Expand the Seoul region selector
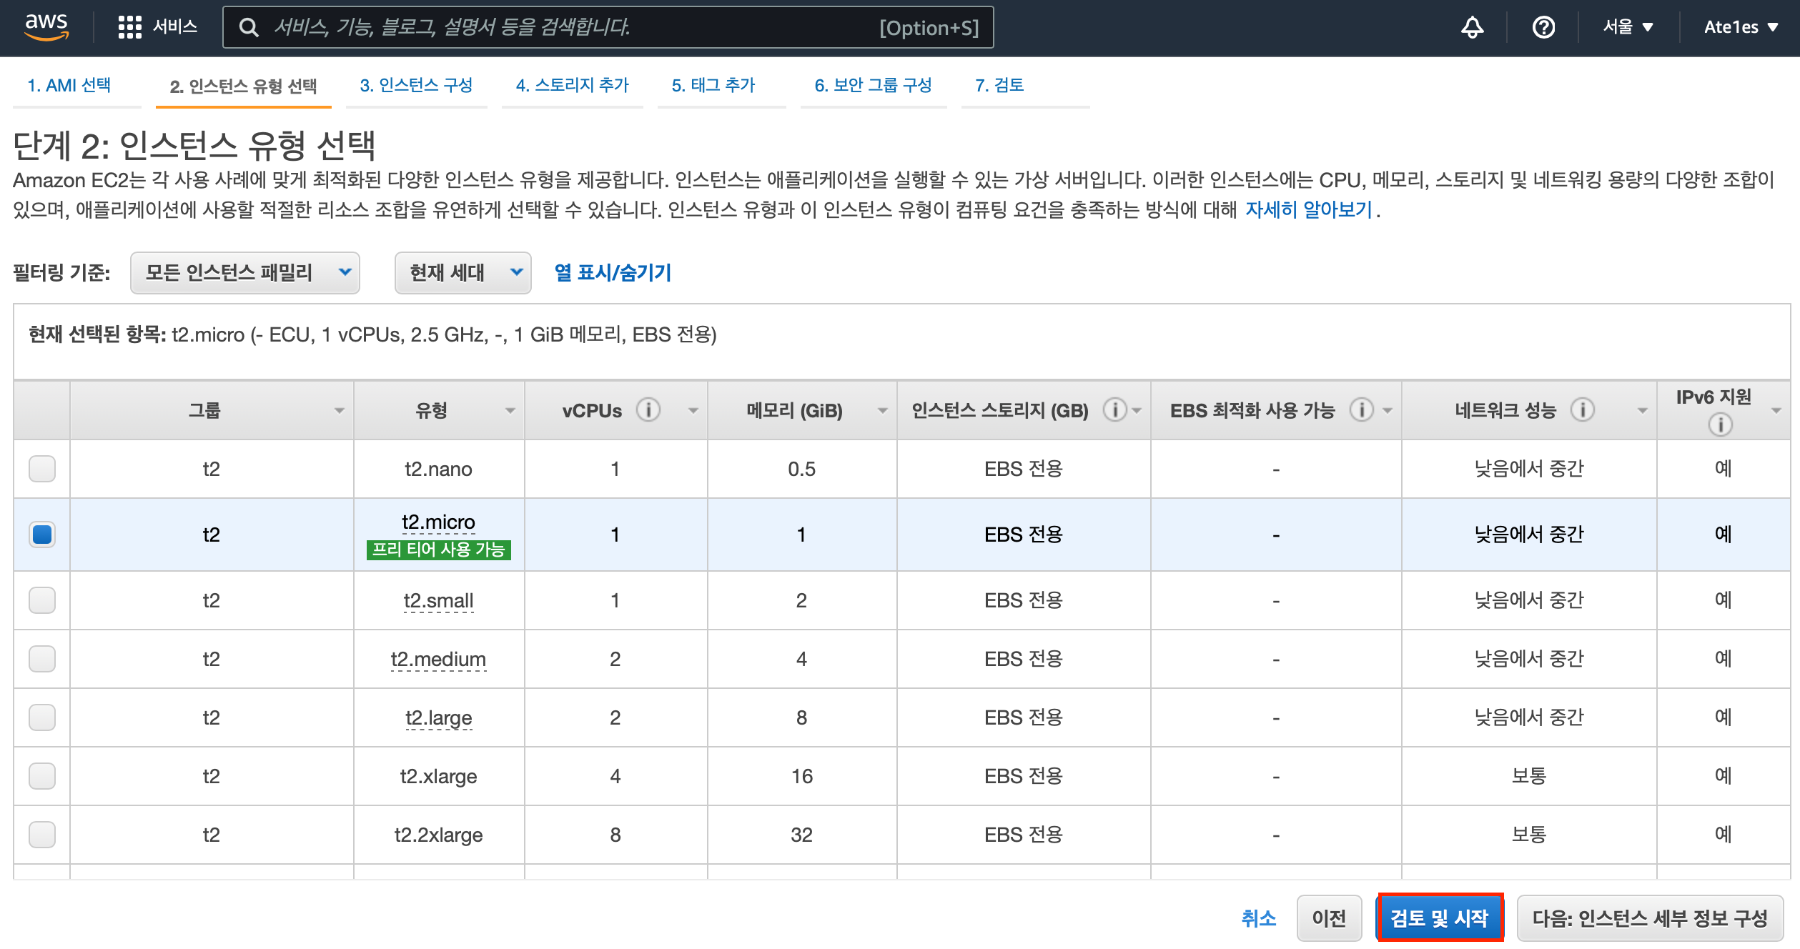 [1628, 27]
